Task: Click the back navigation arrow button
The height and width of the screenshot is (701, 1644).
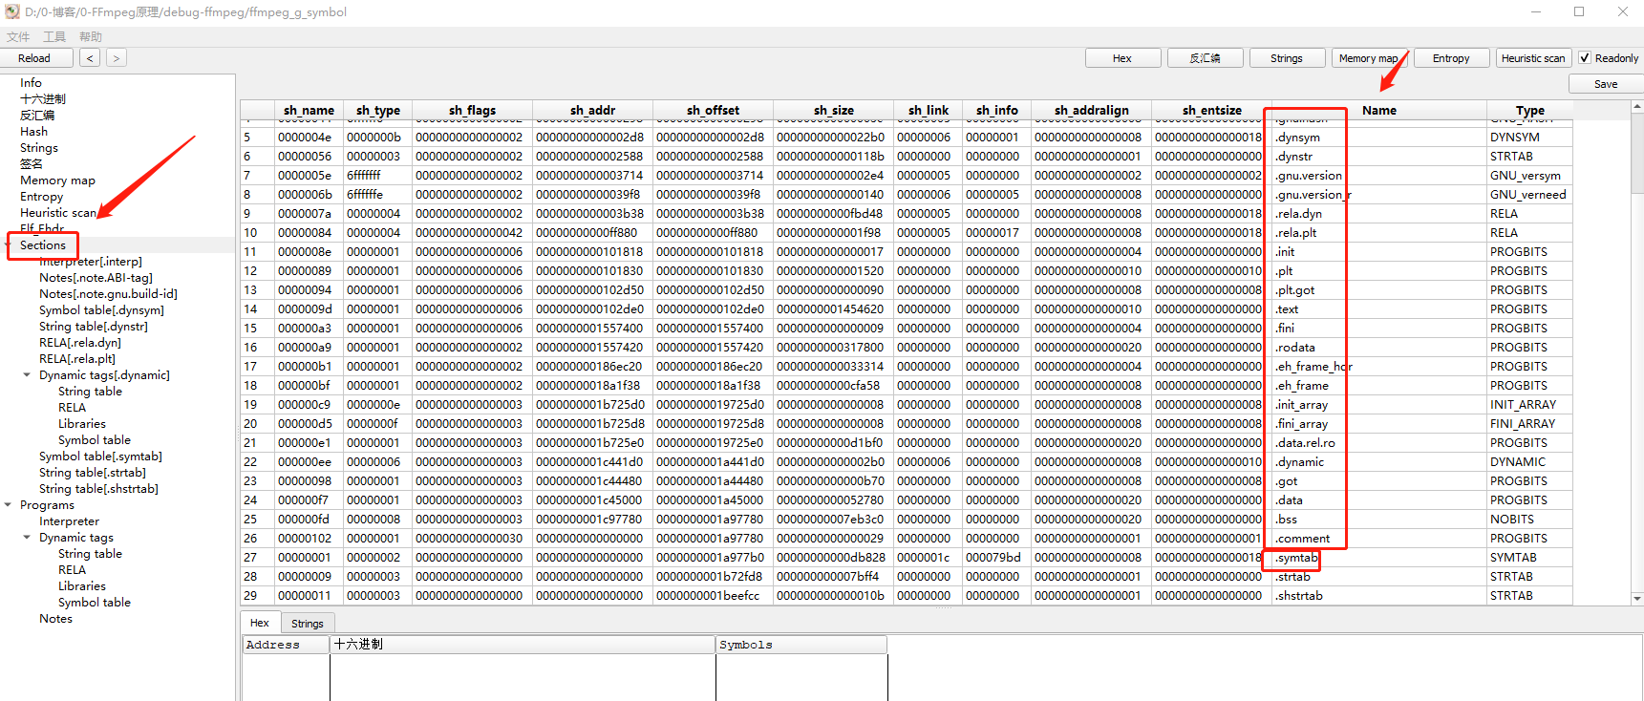Action: (x=90, y=58)
